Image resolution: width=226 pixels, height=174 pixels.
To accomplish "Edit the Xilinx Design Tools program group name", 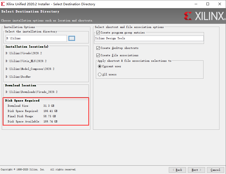I will 149,38.
